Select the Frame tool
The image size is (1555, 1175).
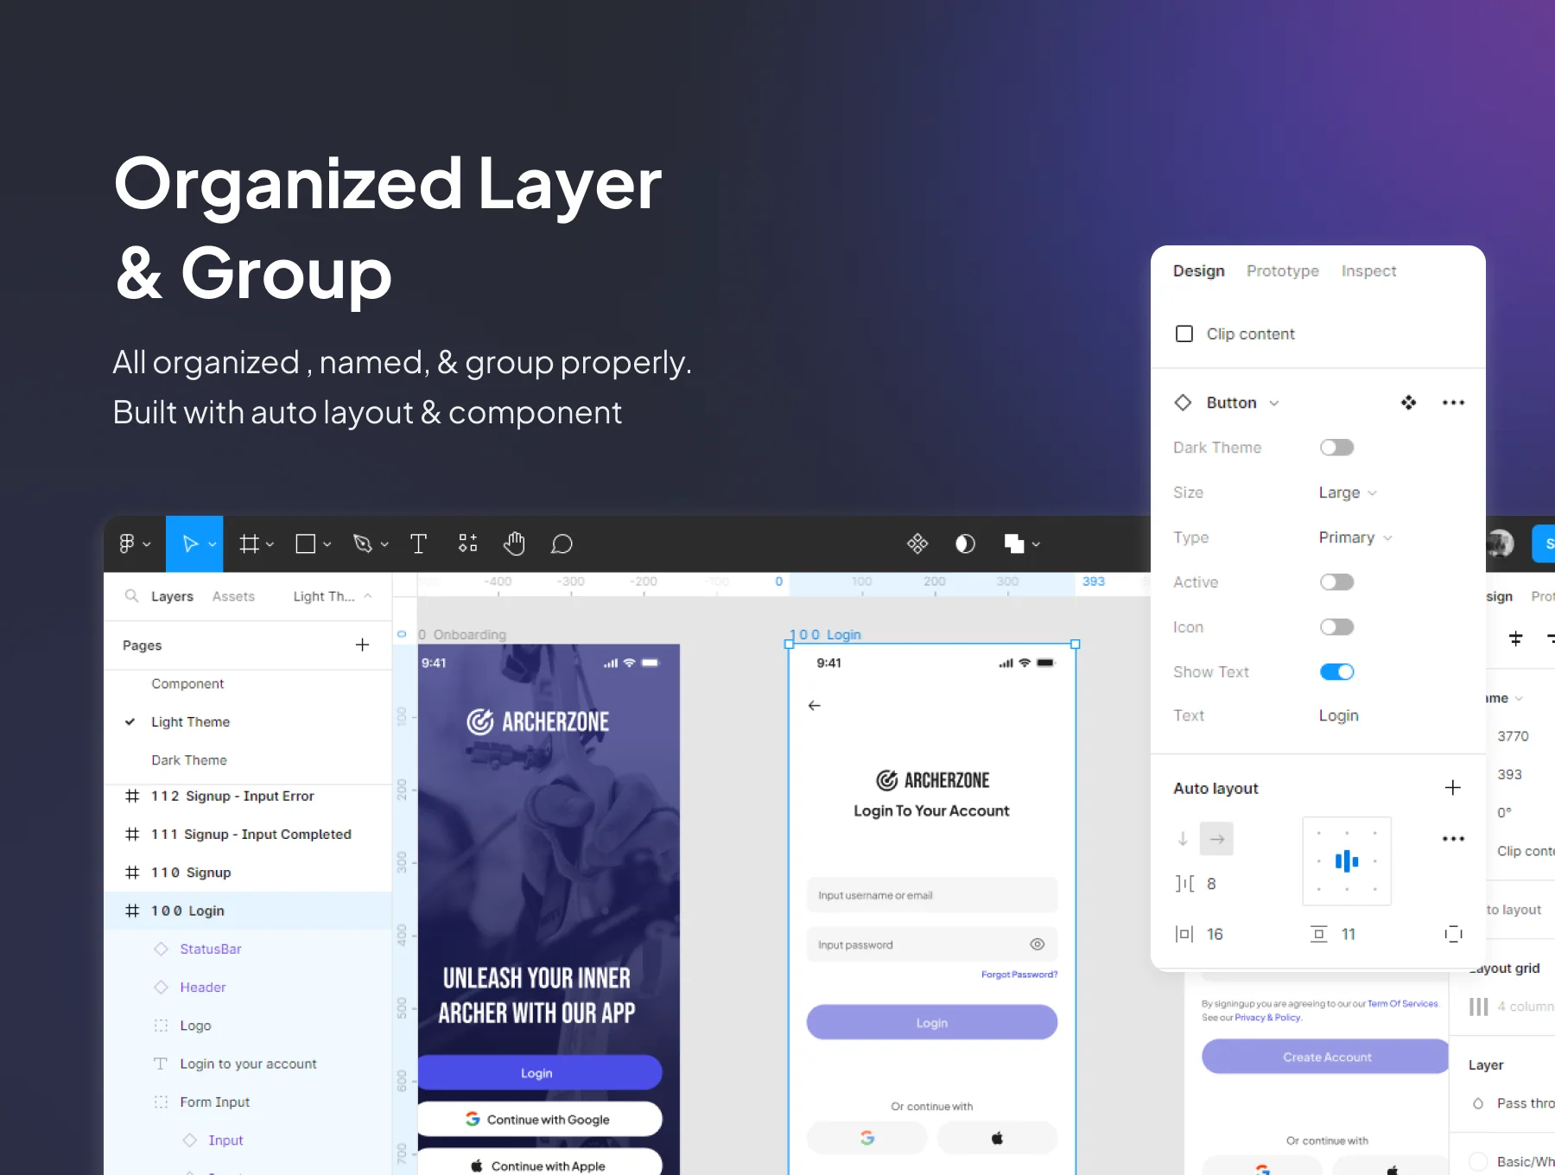point(249,543)
